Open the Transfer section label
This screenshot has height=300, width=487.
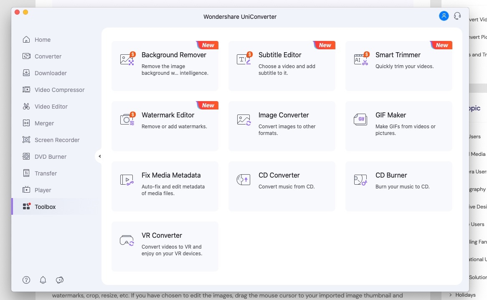(x=46, y=173)
